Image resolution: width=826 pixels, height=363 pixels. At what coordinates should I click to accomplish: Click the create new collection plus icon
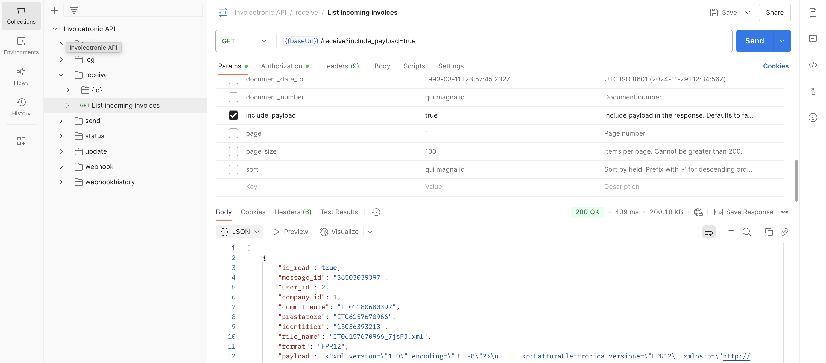click(54, 11)
